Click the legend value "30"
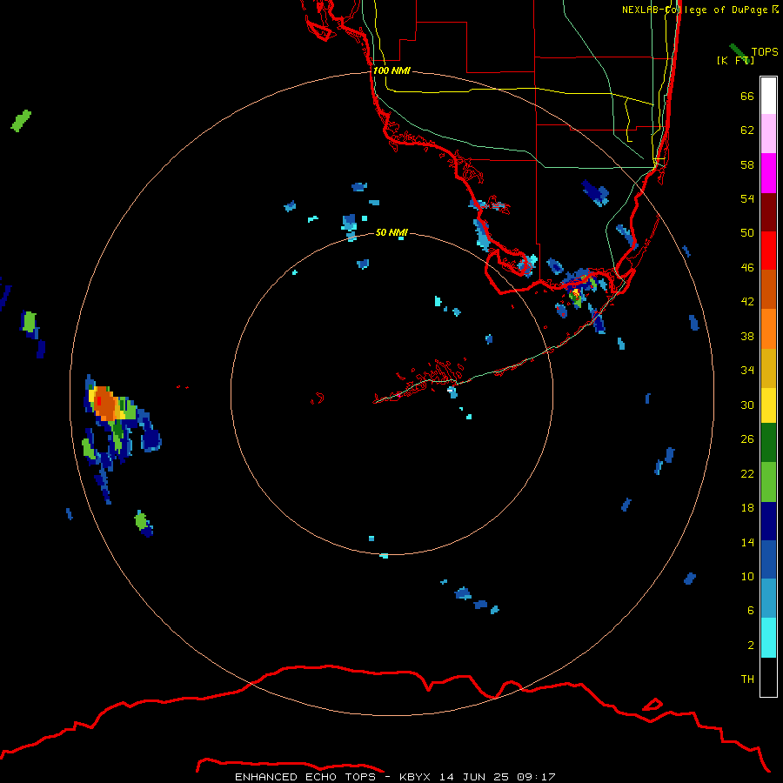The width and height of the screenshot is (783, 783). [x=747, y=405]
